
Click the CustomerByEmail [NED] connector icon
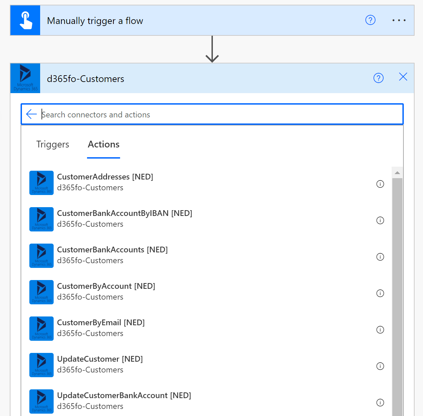coord(41,329)
